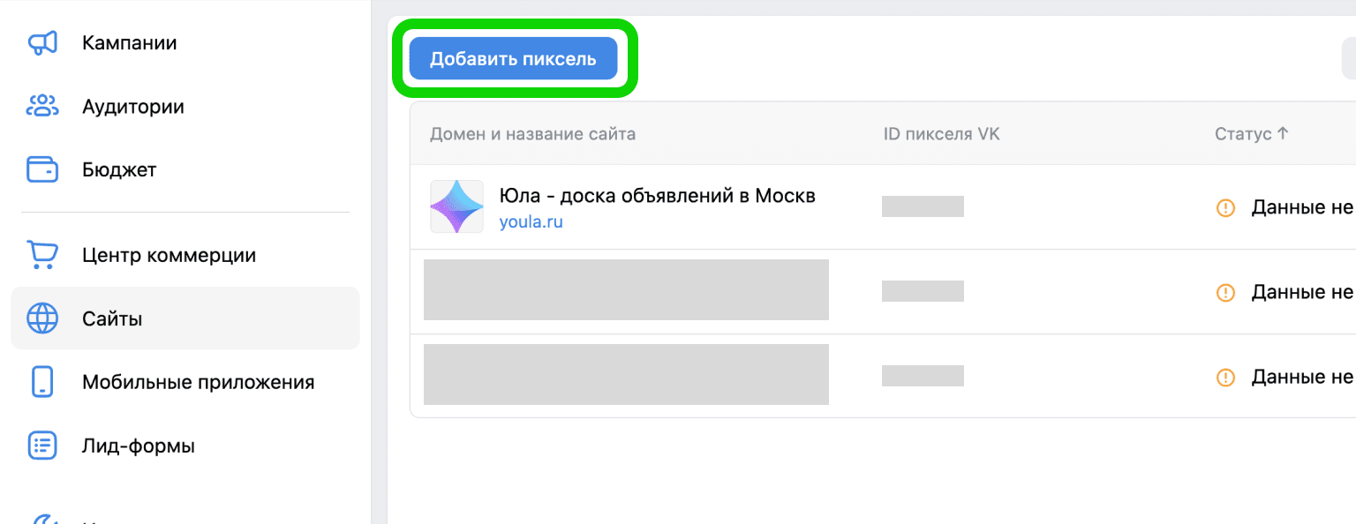Click the Мобильные приложения phone icon
Screen dimensions: 1356x524
(x=42, y=382)
